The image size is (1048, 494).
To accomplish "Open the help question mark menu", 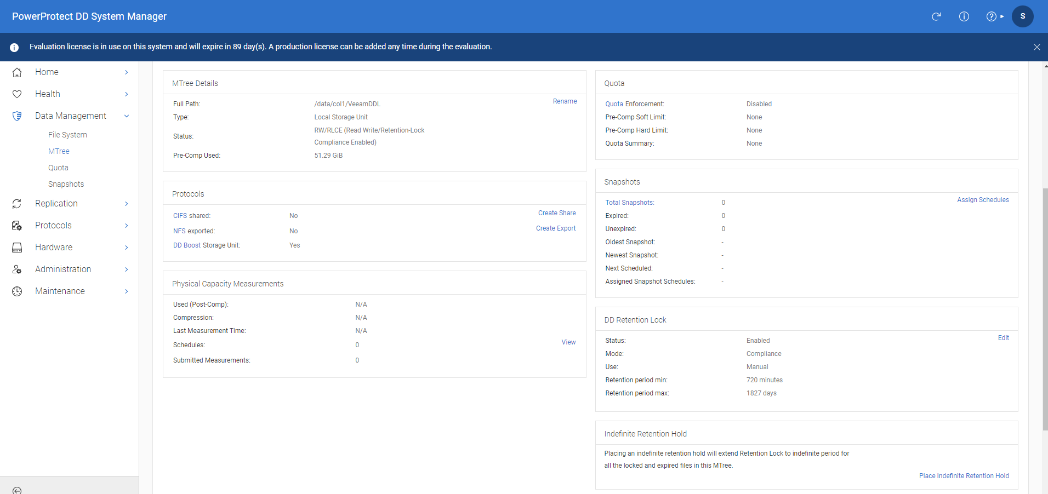I will (992, 16).
